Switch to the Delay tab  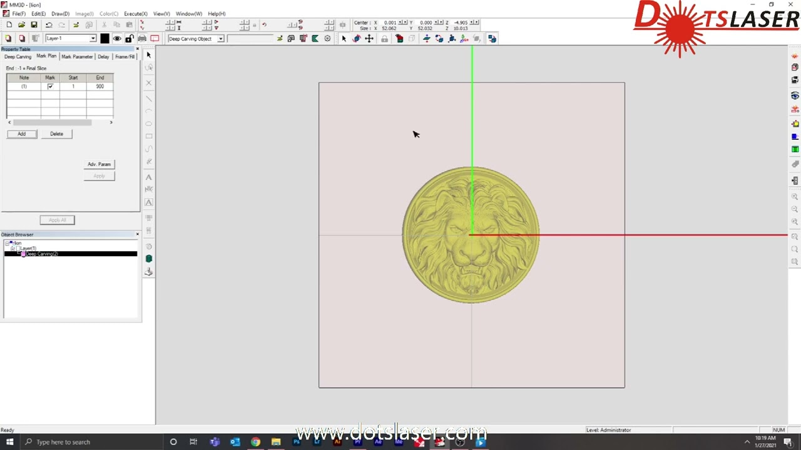pos(103,57)
